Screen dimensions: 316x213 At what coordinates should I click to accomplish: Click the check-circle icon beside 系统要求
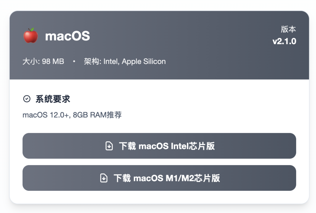click(x=27, y=99)
